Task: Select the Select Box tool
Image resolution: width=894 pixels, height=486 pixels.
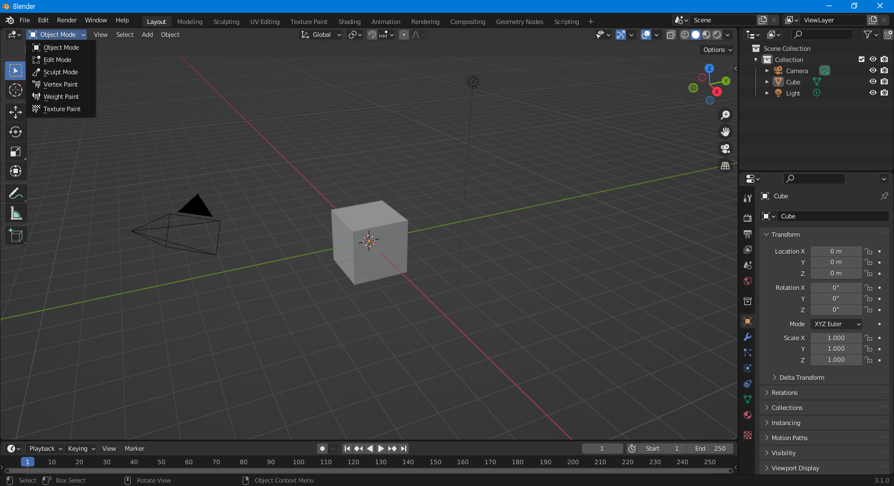Action: click(x=16, y=70)
